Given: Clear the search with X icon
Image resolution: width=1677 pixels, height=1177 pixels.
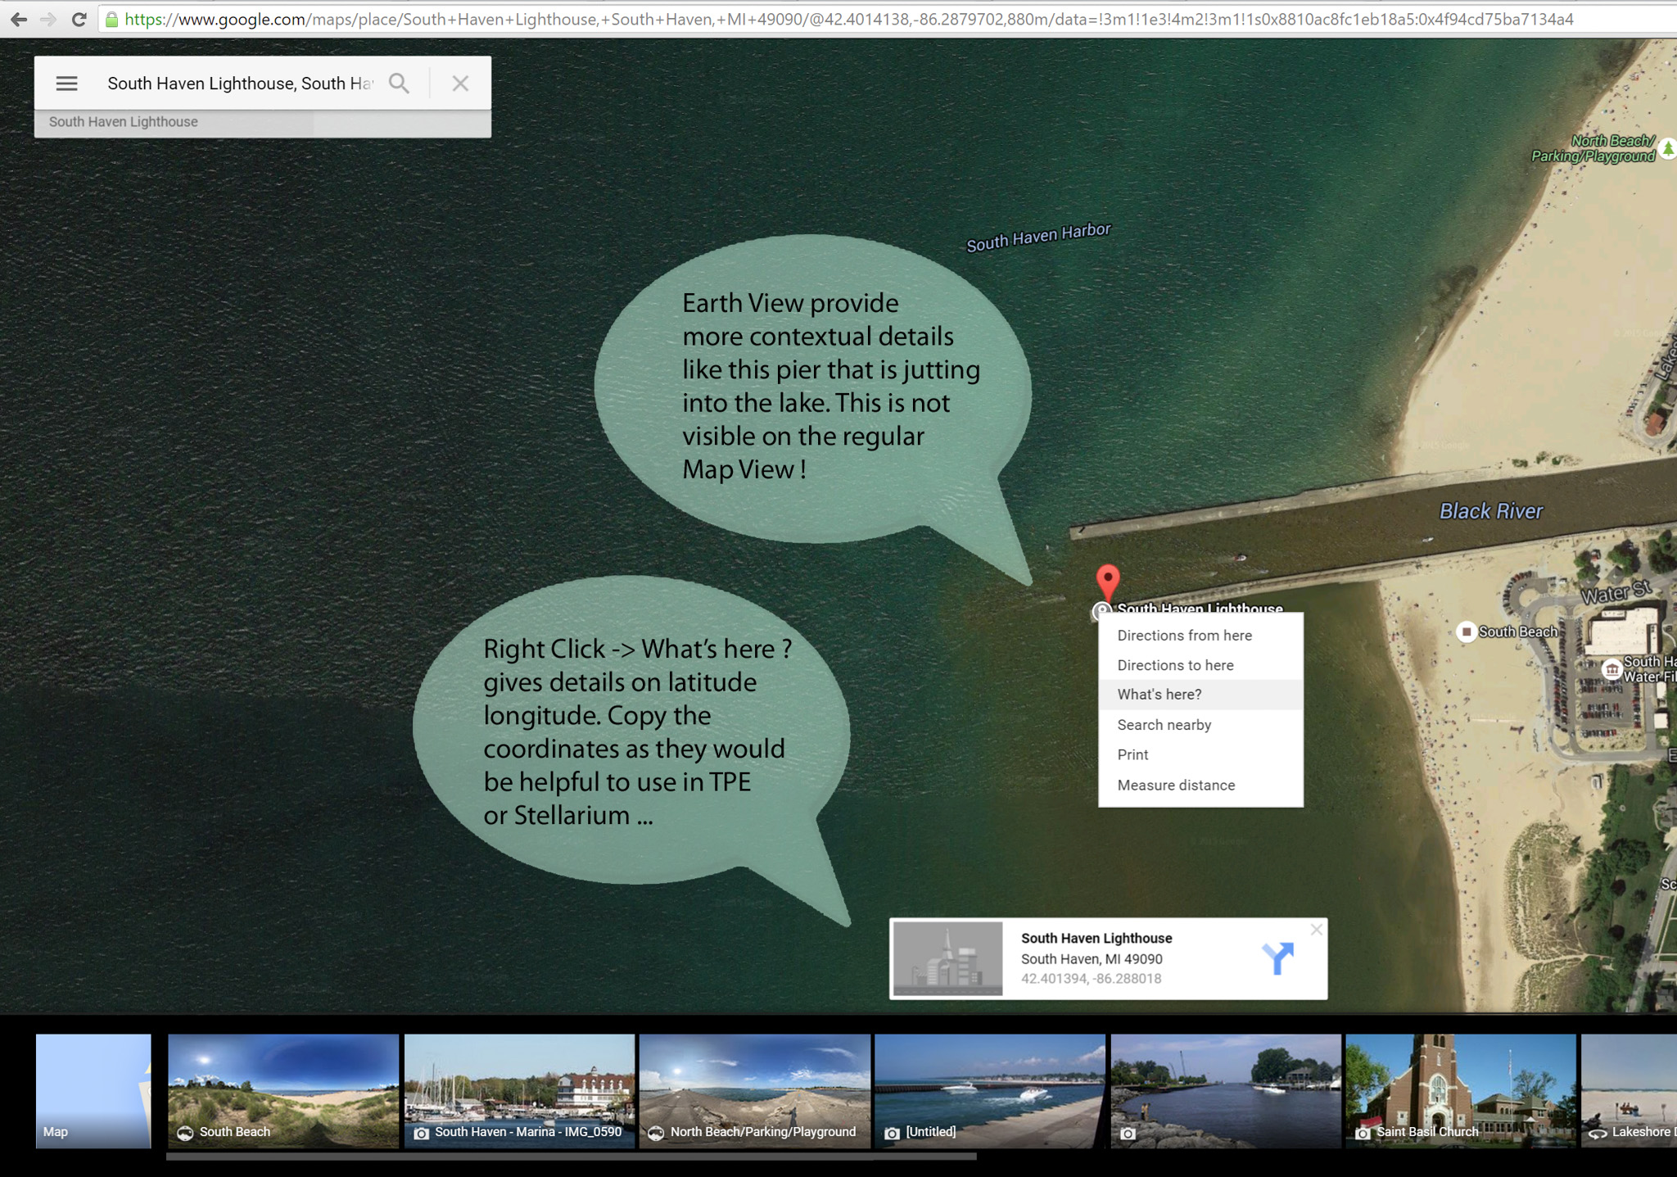Looking at the screenshot, I should [460, 83].
